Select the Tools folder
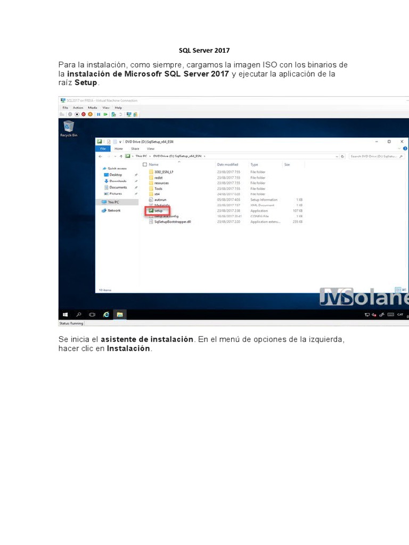409x545 pixels. (156, 189)
